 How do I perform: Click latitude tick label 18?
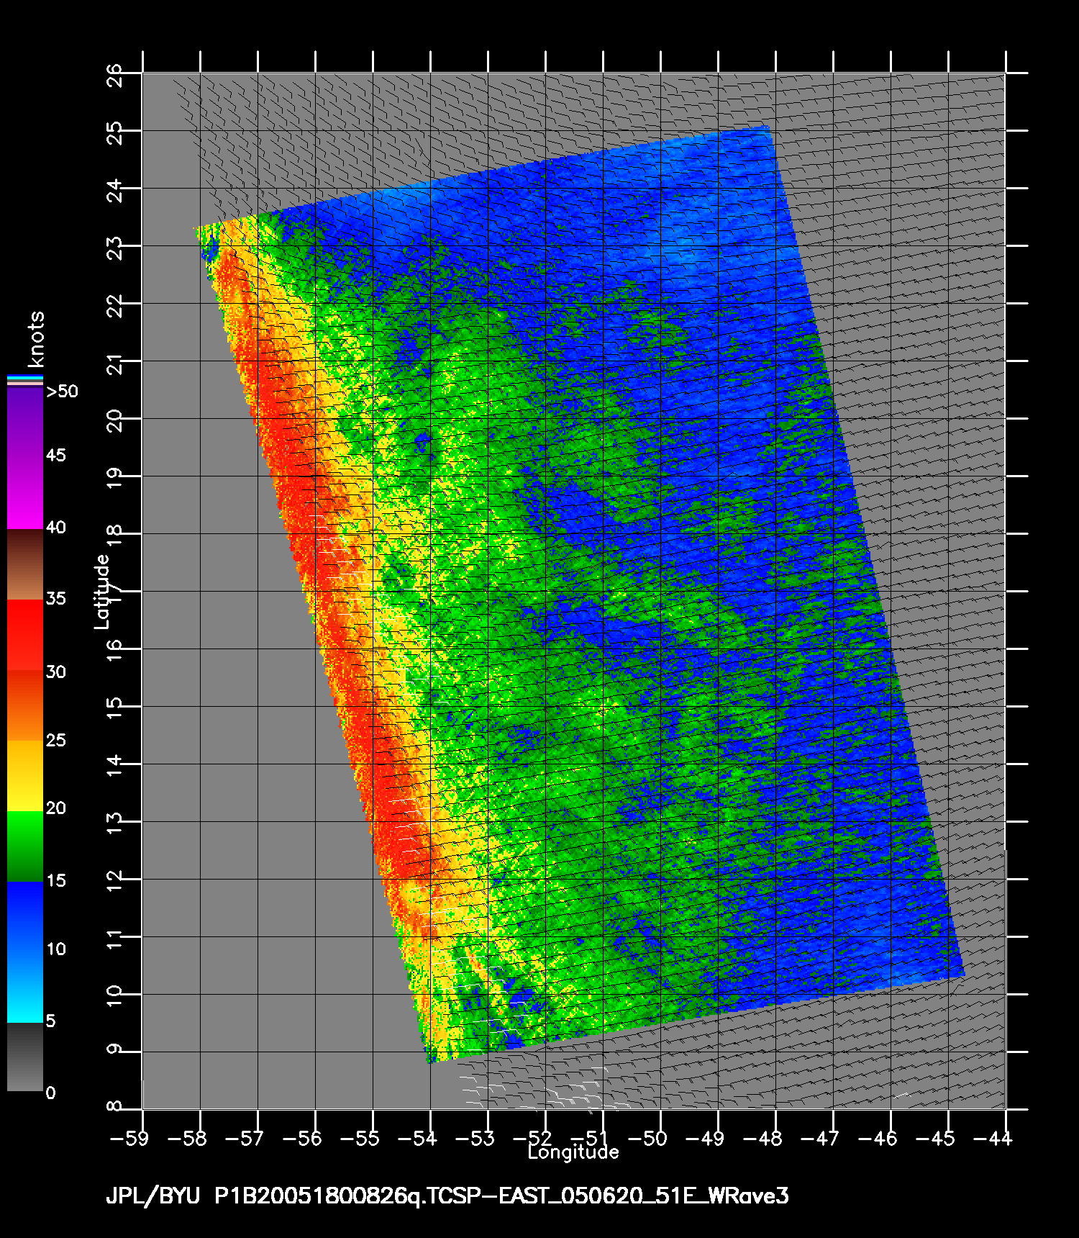[114, 535]
